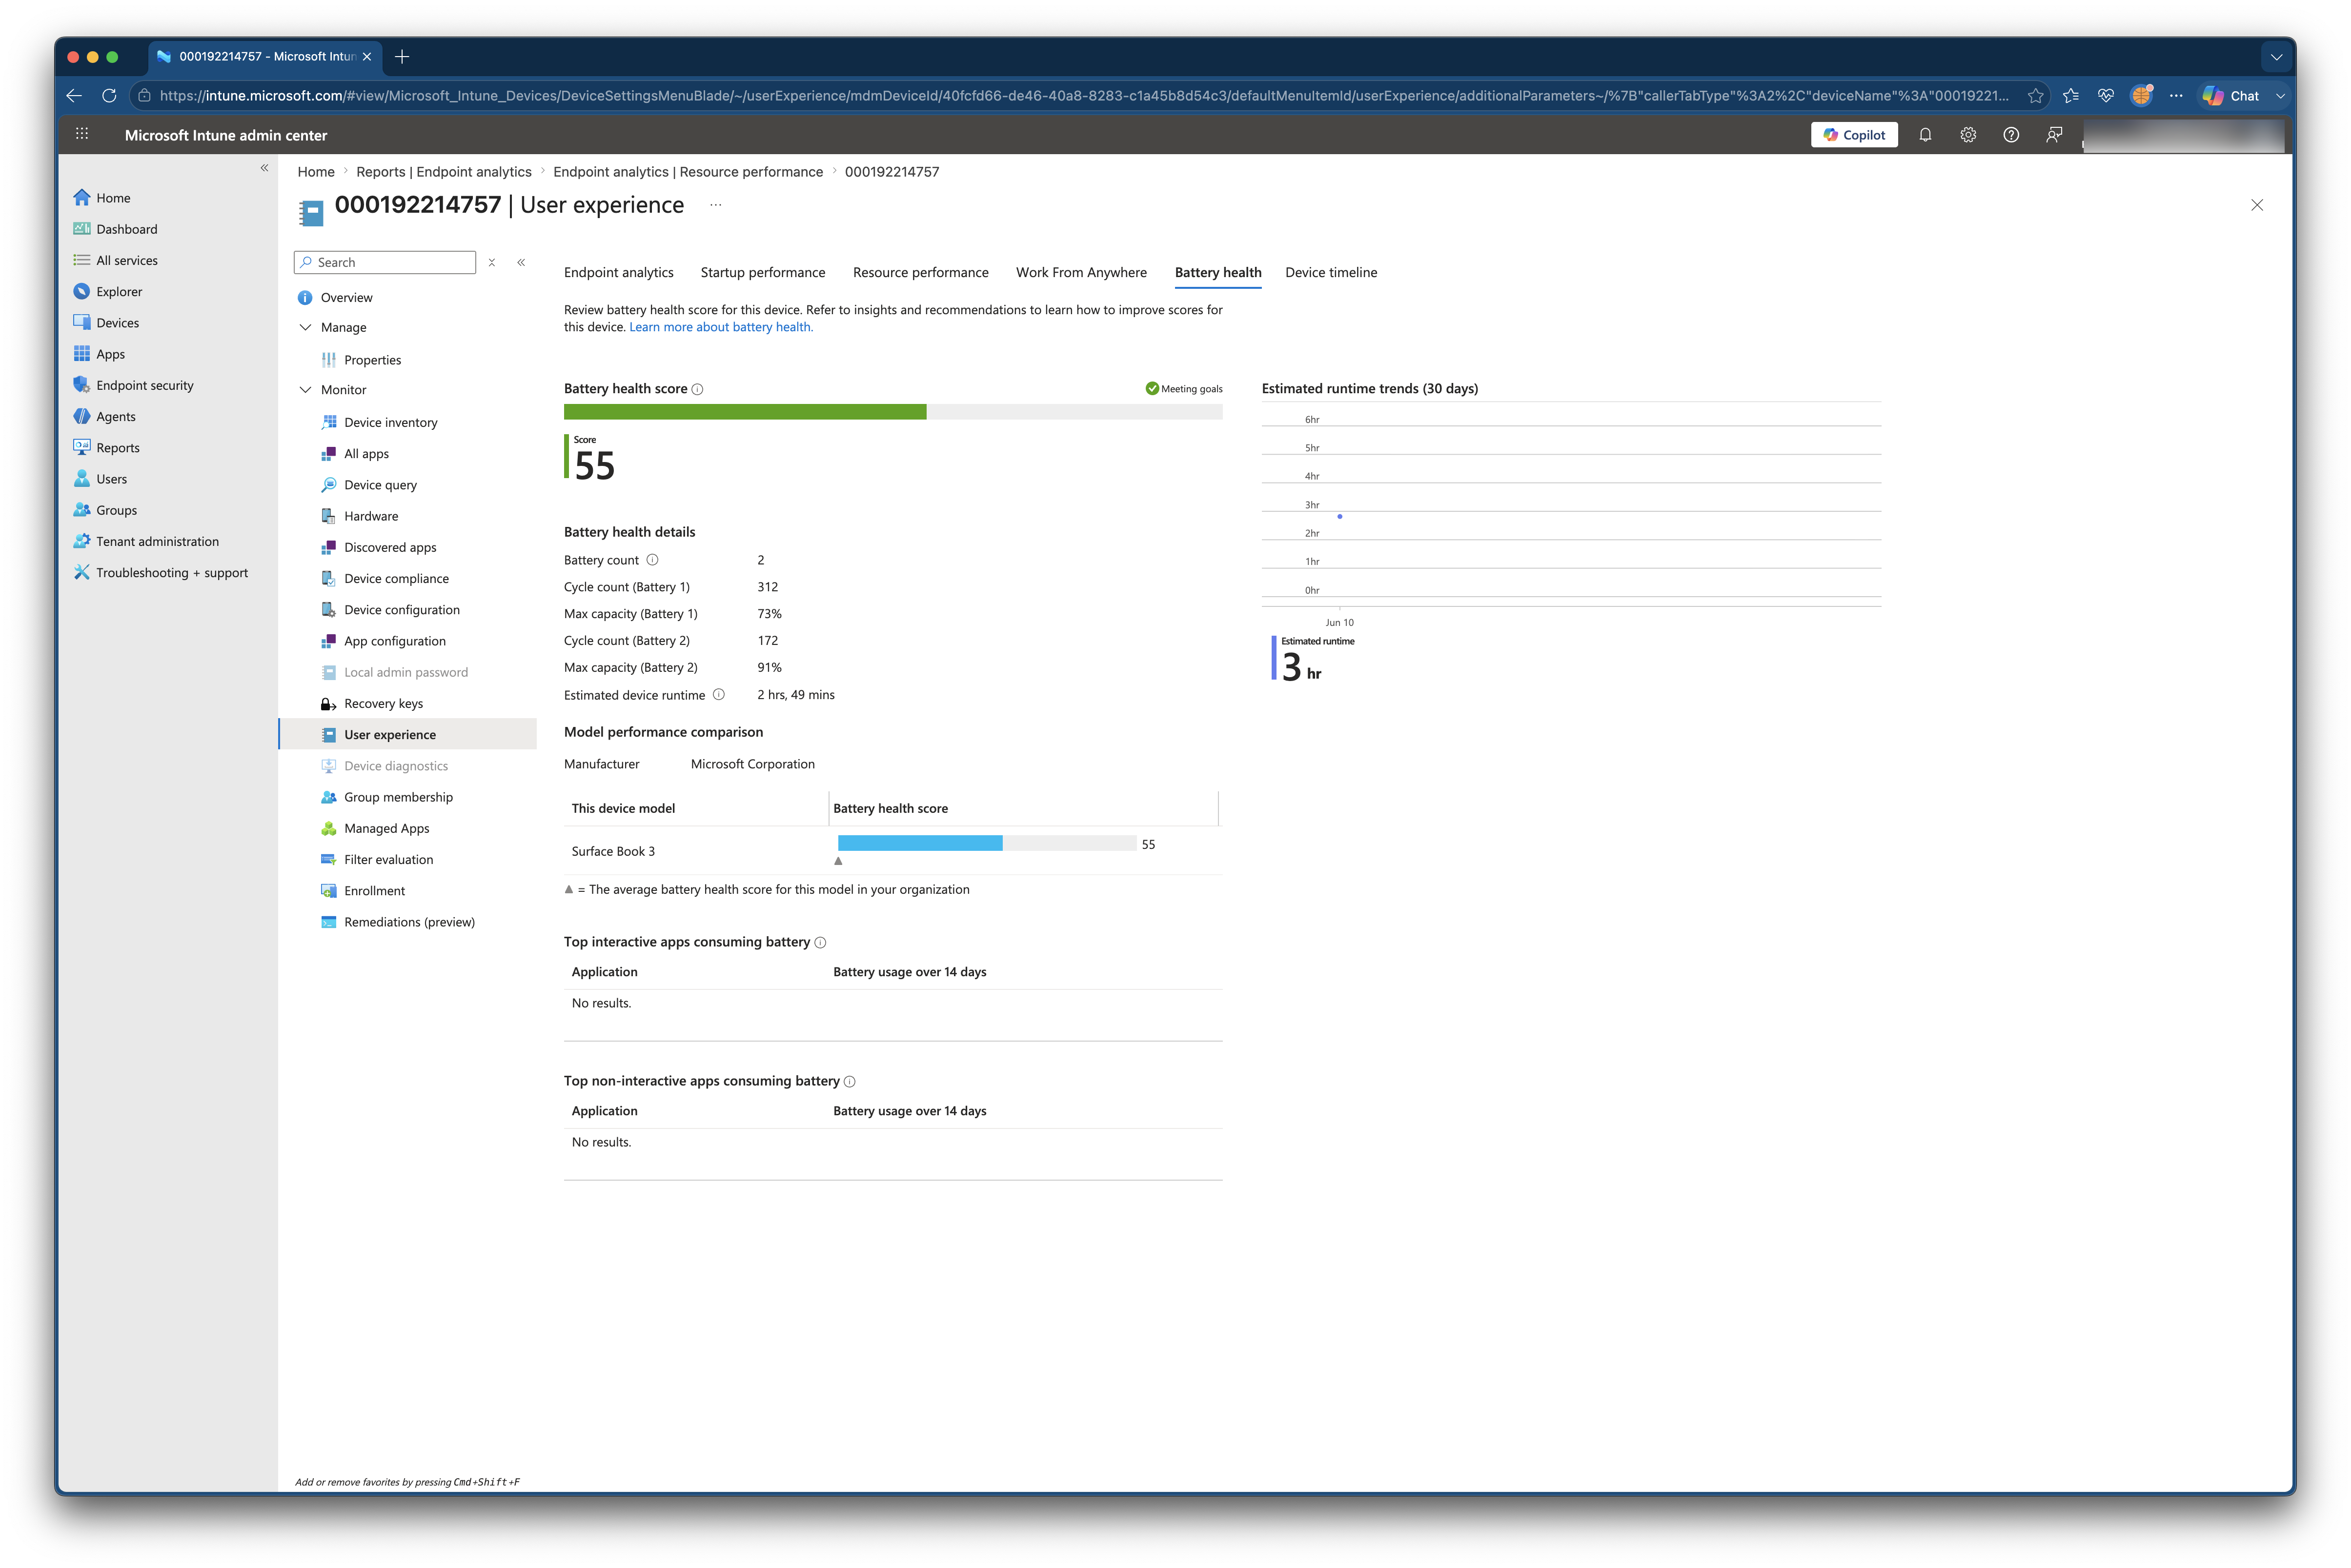Viewport: 2351px width, 1568px height.
Task: Open the help question mark icon
Action: tap(2011, 135)
